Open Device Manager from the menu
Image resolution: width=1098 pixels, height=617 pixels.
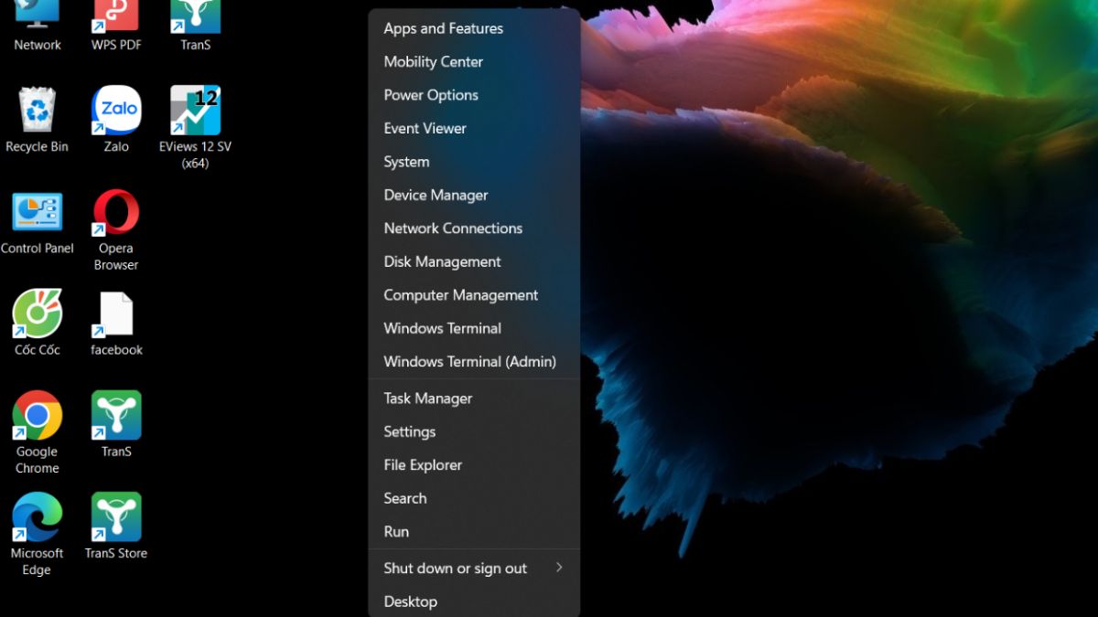pos(436,195)
